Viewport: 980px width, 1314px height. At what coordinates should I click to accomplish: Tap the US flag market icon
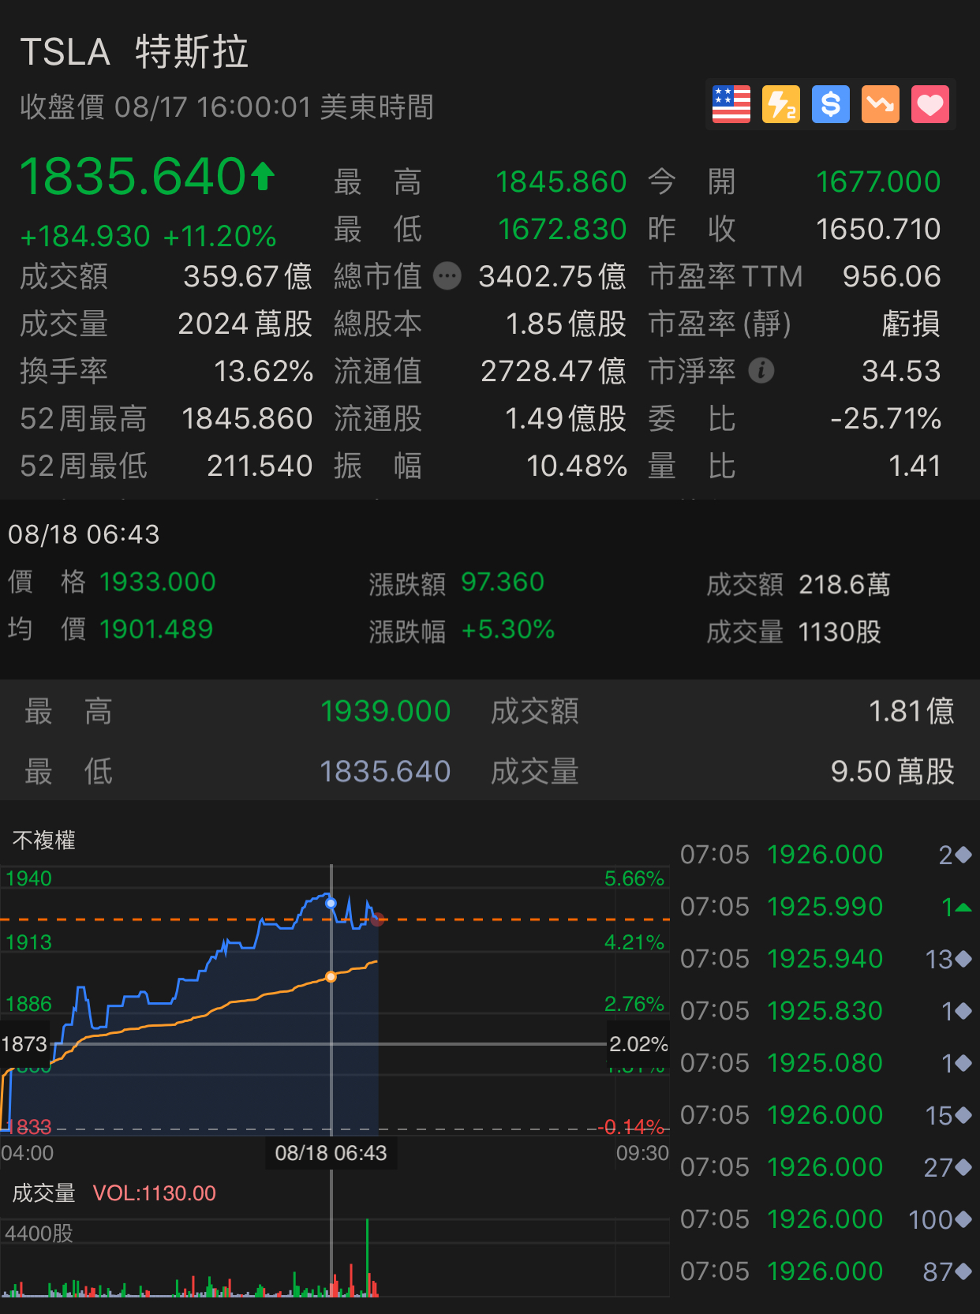point(731,104)
